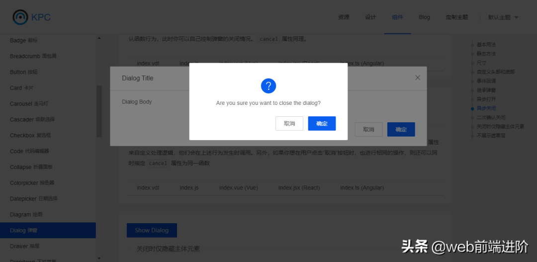Select Carousel 走马灯 in sidebar
This screenshot has height=262, width=537.
point(48,104)
